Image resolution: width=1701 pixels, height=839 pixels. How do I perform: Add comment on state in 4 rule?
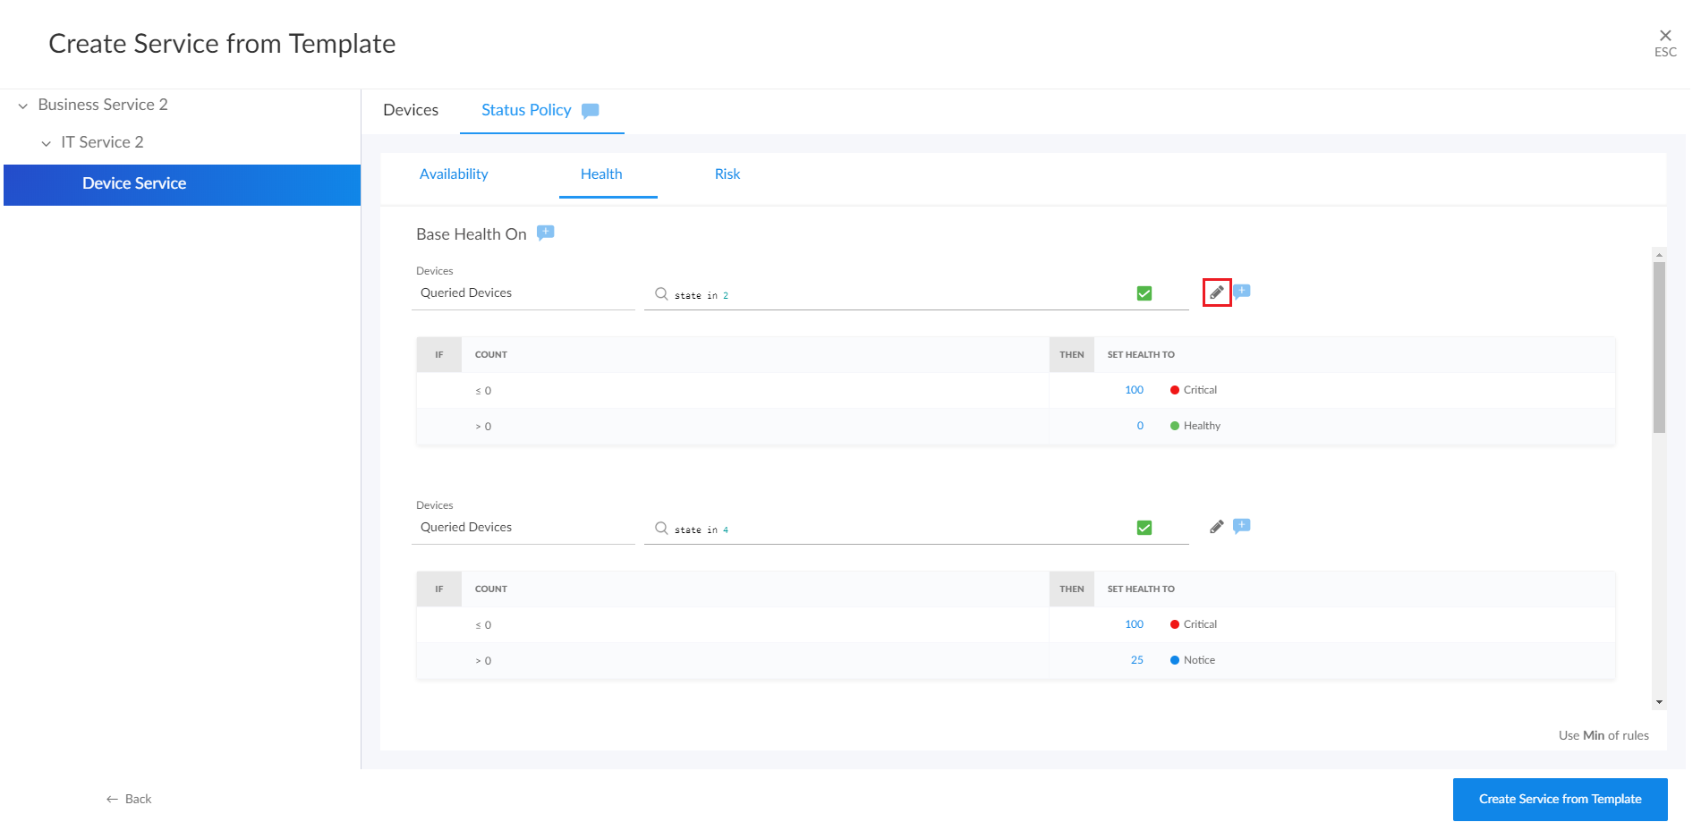[x=1242, y=526]
